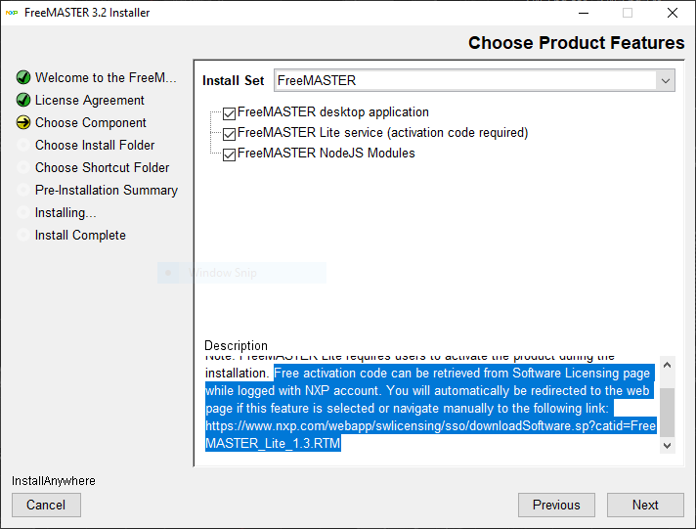The width and height of the screenshot is (696, 529).
Task: Click the description scrollbar thumb
Action: pyautogui.click(x=667, y=412)
